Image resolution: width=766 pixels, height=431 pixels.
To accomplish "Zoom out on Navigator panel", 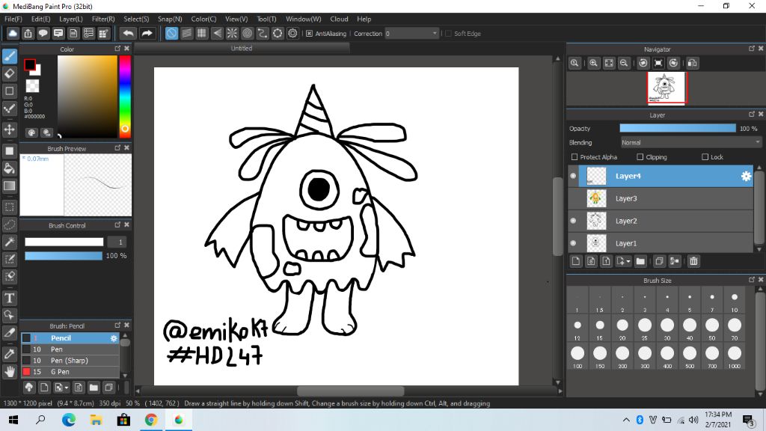I will coord(624,63).
